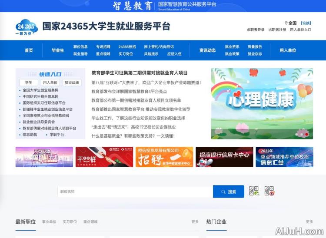Open 就业杂志 nav link

click(255, 54)
